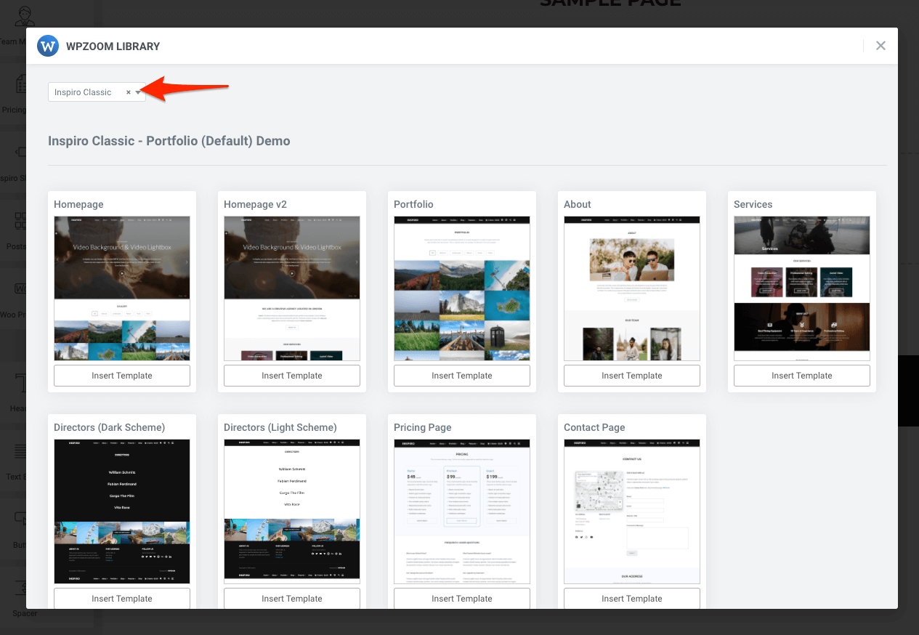This screenshot has height=635, width=919.
Task: Click the WPZOOM logo icon
Action: pyautogui.click(x=48, y=46)
